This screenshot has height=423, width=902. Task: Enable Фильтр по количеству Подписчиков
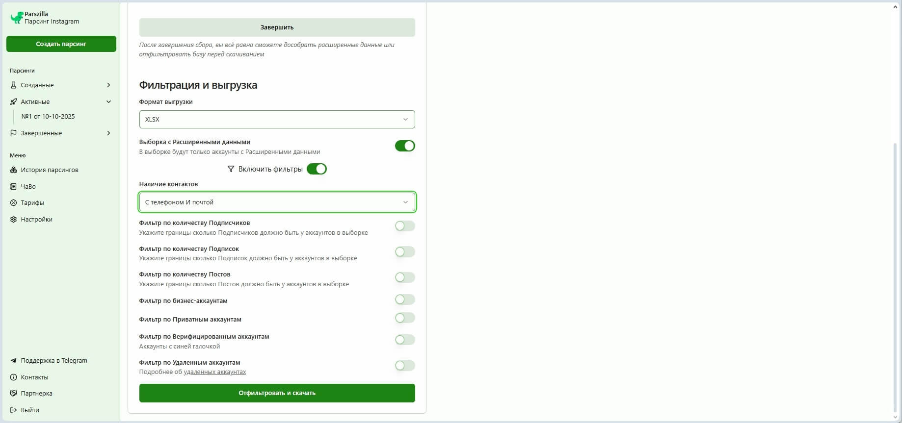tap(405, 226)
